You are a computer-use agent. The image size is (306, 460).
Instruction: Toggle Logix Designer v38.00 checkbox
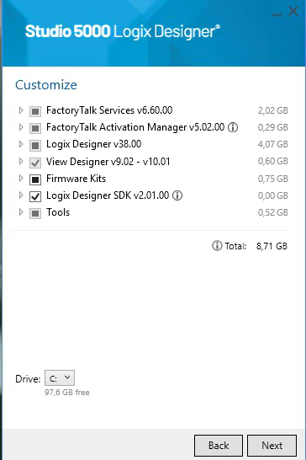(35, 145)
